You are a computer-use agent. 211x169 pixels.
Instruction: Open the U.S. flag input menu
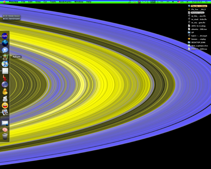coord(180,2)
